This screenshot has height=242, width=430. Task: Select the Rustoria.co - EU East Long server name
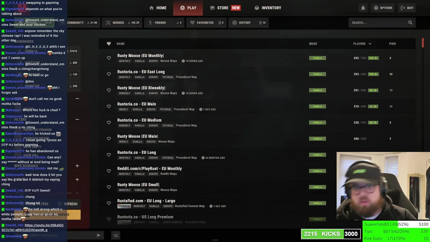pyautogui.click(x=141, y=72)
